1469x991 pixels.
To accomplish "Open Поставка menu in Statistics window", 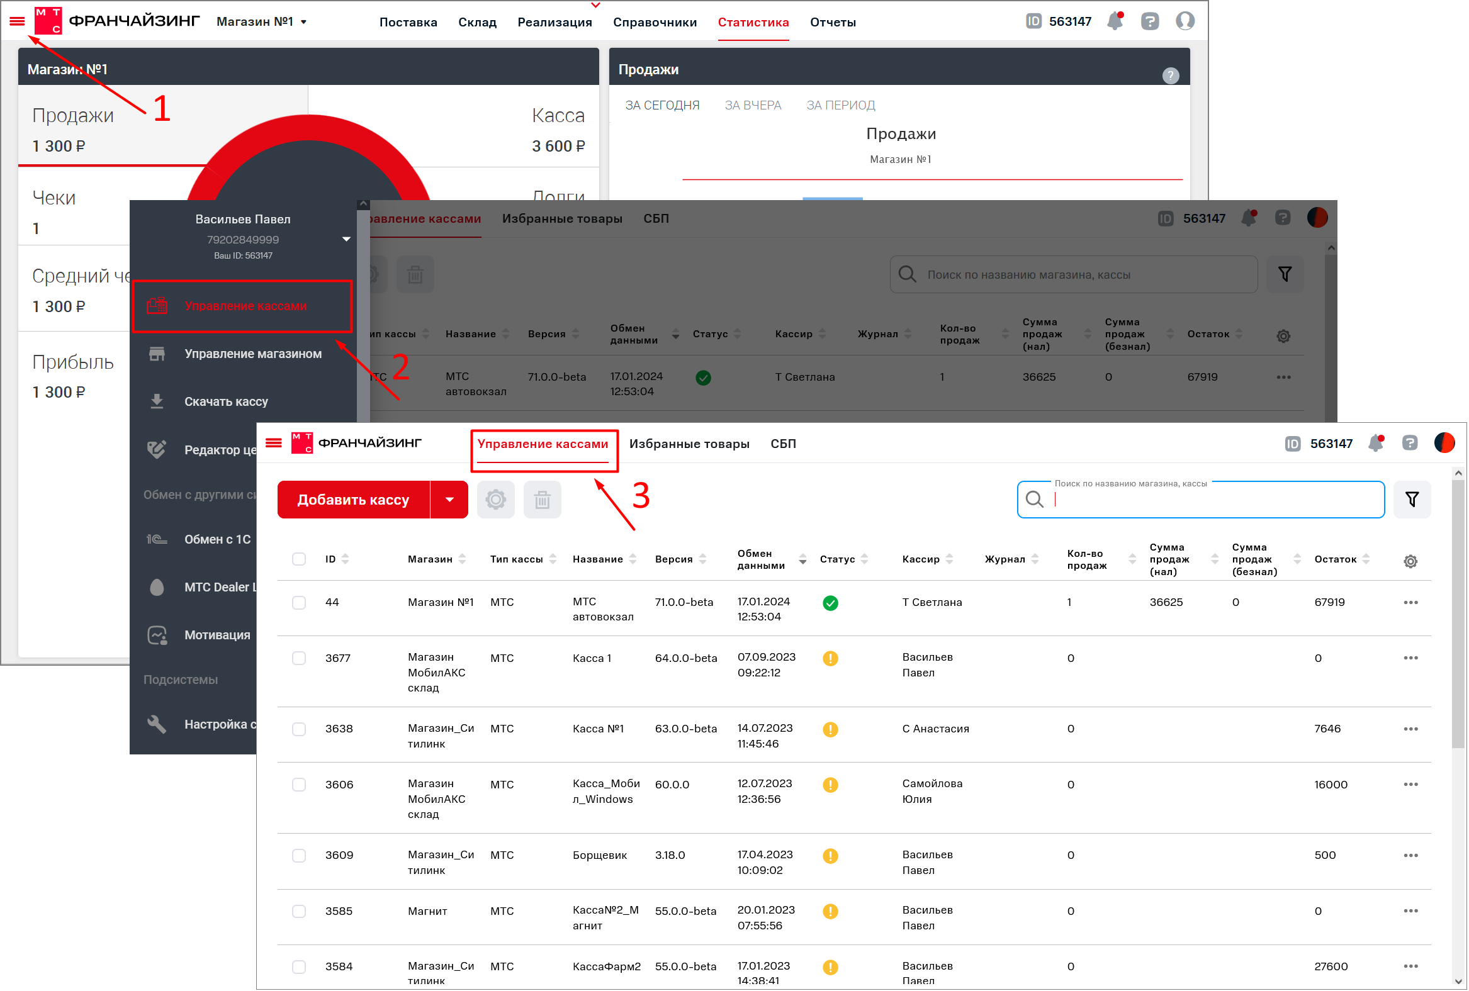I will point(408,22).
